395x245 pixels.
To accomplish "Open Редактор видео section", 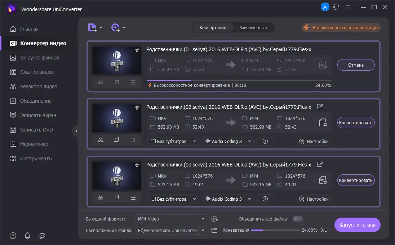I will (x=34, y=86).
